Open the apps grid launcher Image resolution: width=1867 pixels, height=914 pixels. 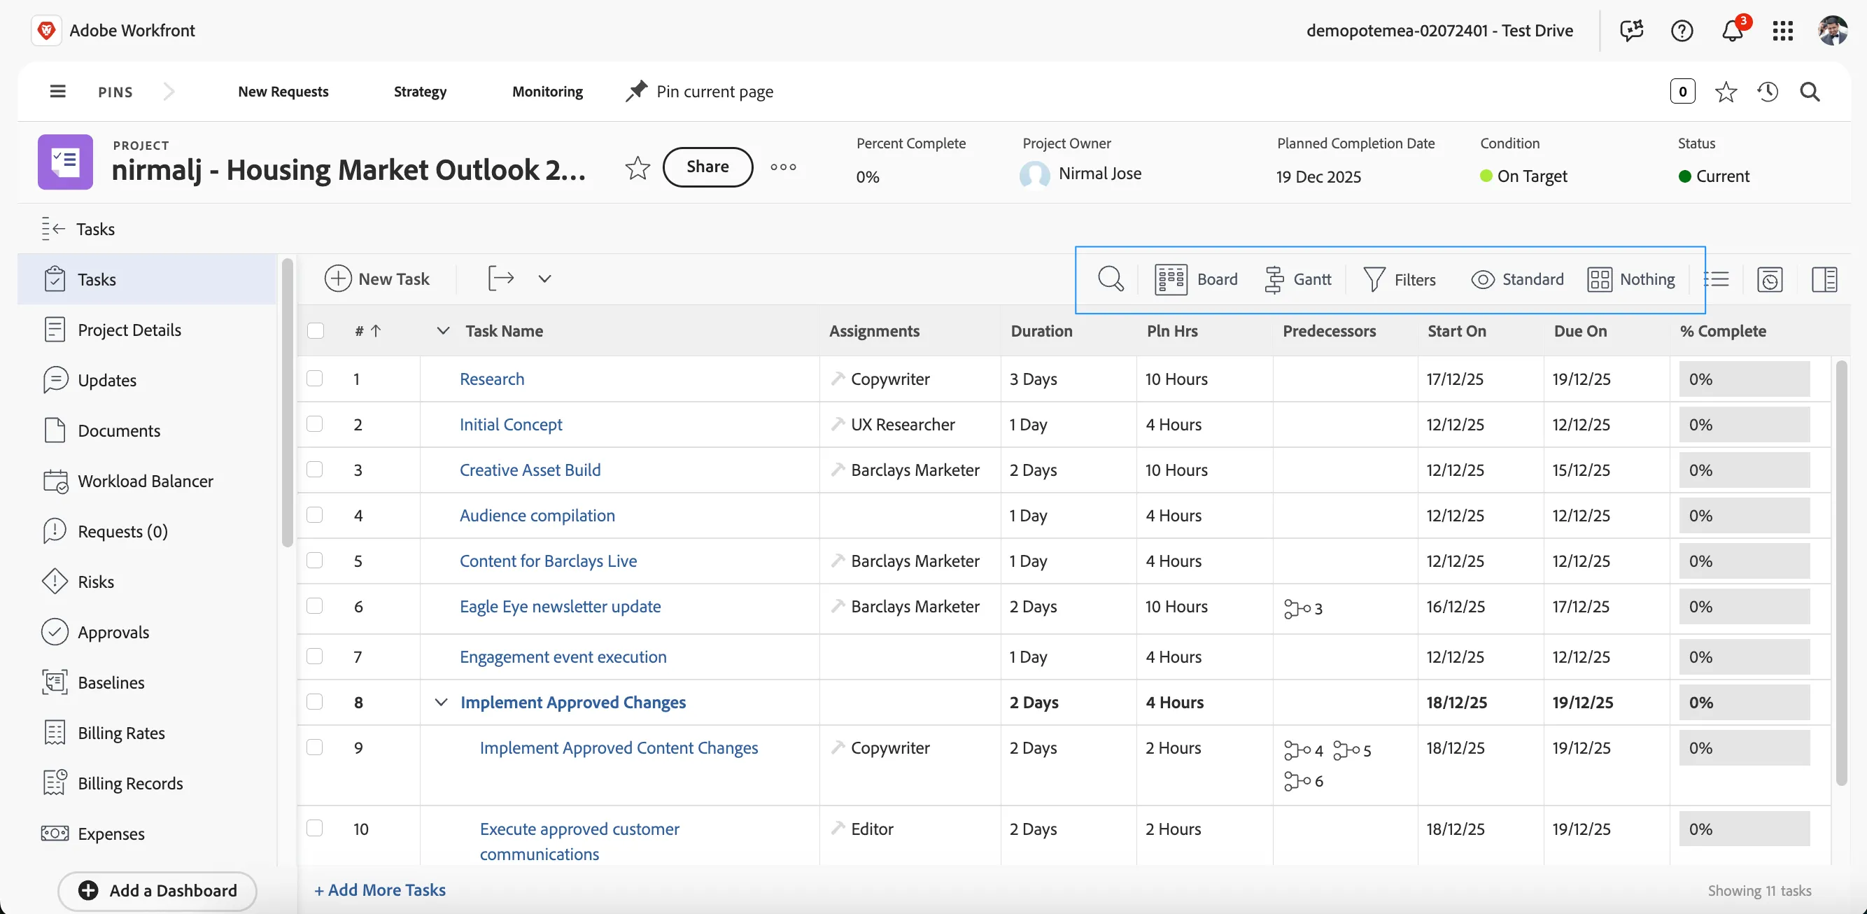(x=1782, y=30)
